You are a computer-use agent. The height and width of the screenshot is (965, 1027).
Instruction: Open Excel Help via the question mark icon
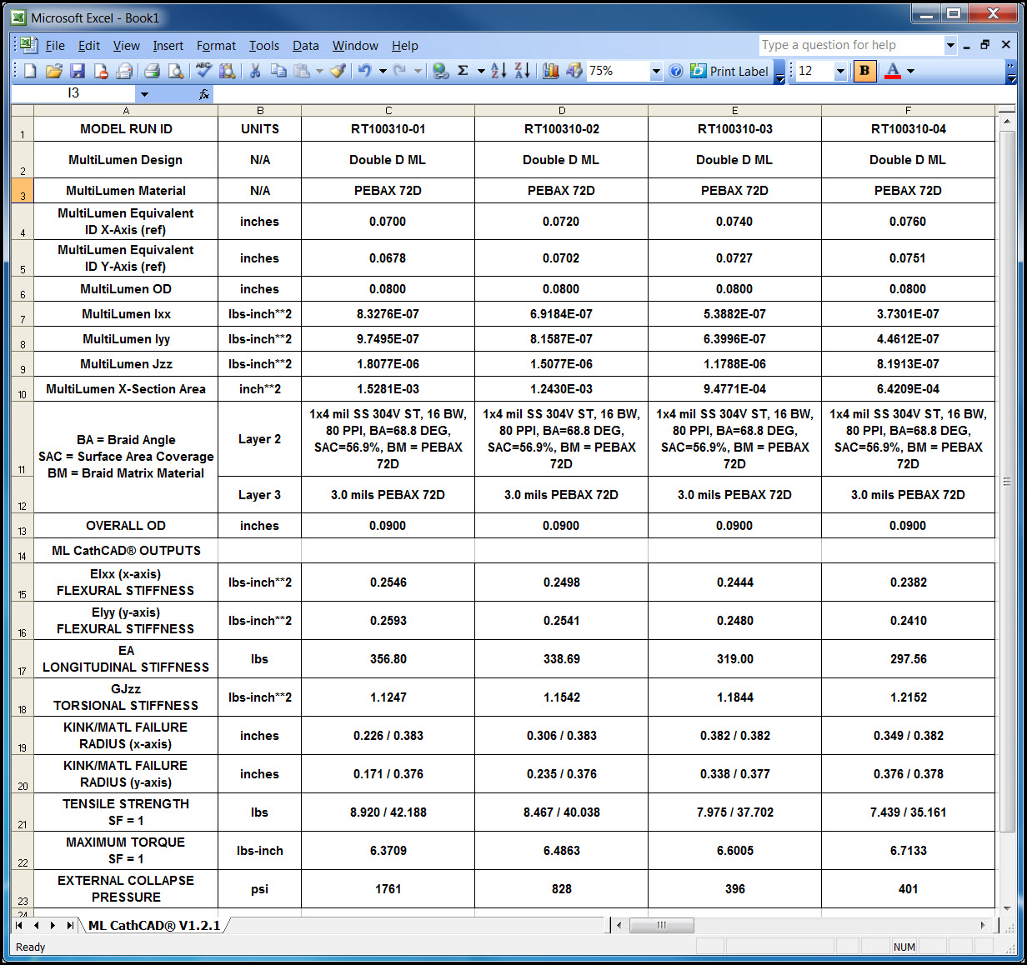pos(676,72)
